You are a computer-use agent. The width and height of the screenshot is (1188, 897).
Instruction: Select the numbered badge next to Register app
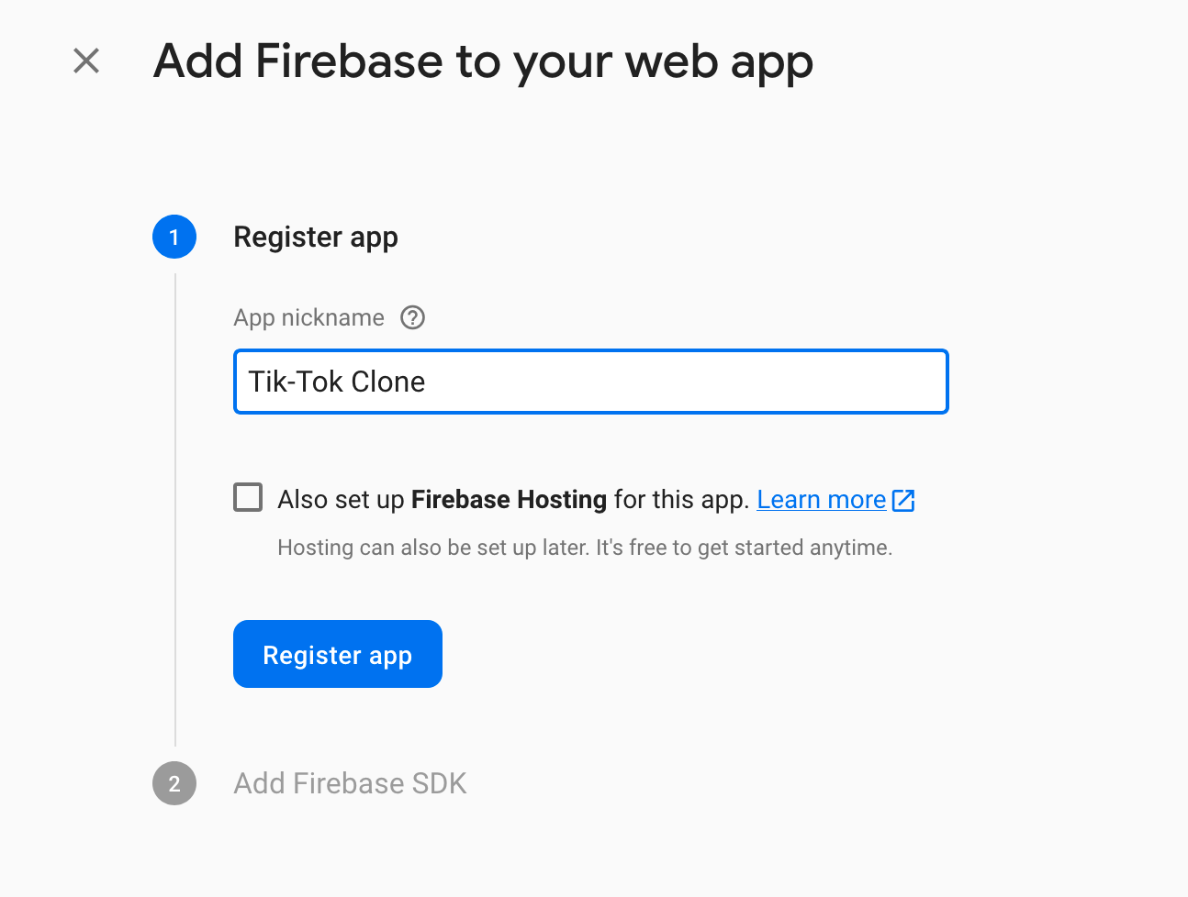point(174,237)
